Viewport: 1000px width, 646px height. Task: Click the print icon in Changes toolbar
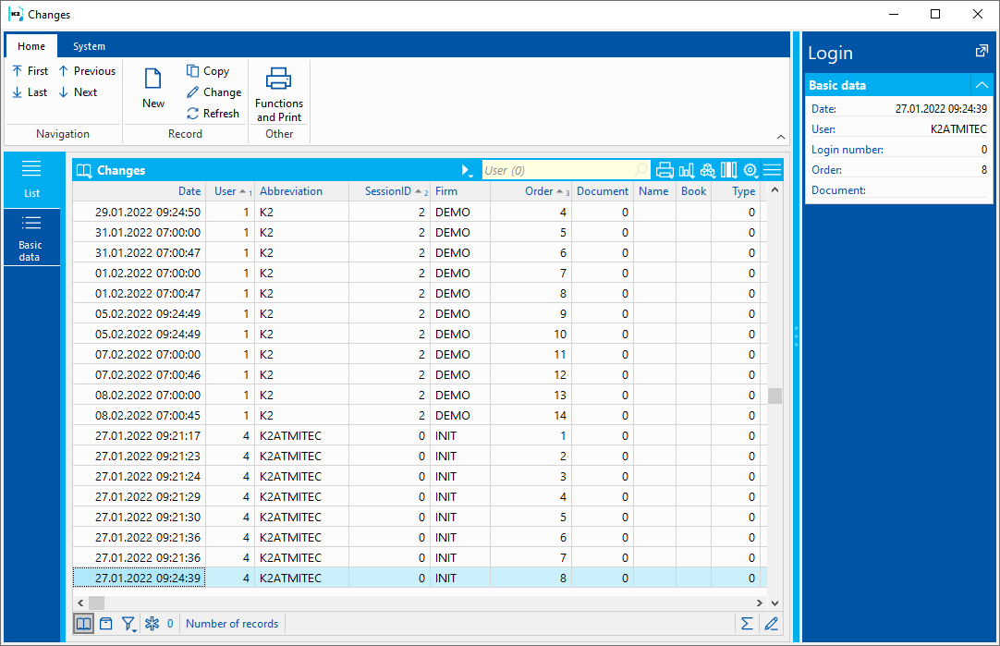tap(665, 170)
